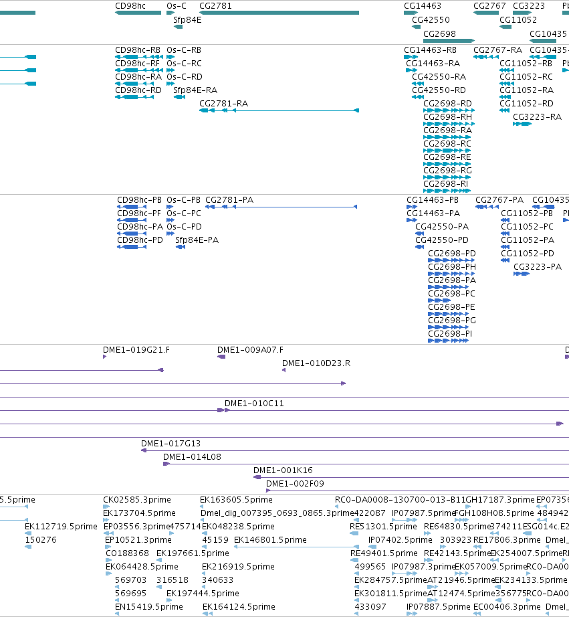569x617 pixels.
Task: Select transcript Os-C-RC
Action: coord(170,70)
